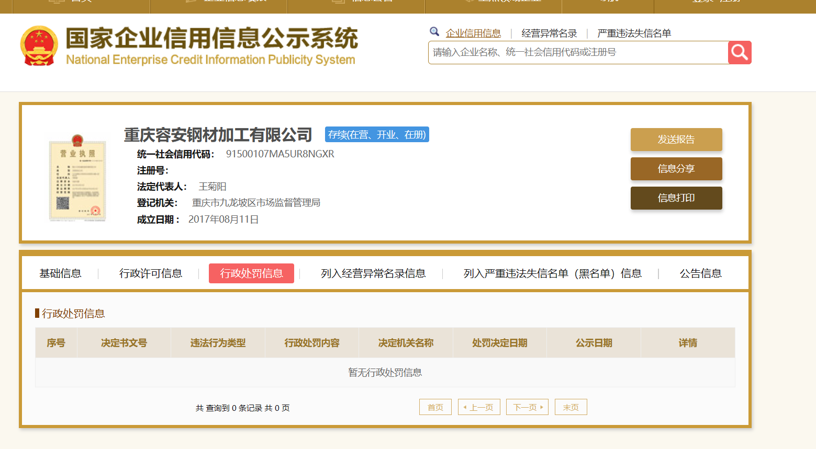Click the 暂无行政处罚信息 empty message
This screenshot has height=449, width=816.
tap(385, 373)
